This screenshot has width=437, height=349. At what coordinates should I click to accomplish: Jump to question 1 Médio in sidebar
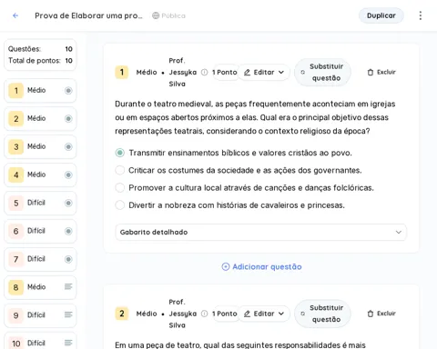click(x=40, y=90)
